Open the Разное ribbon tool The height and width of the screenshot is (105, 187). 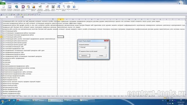(x=68, y=8)
